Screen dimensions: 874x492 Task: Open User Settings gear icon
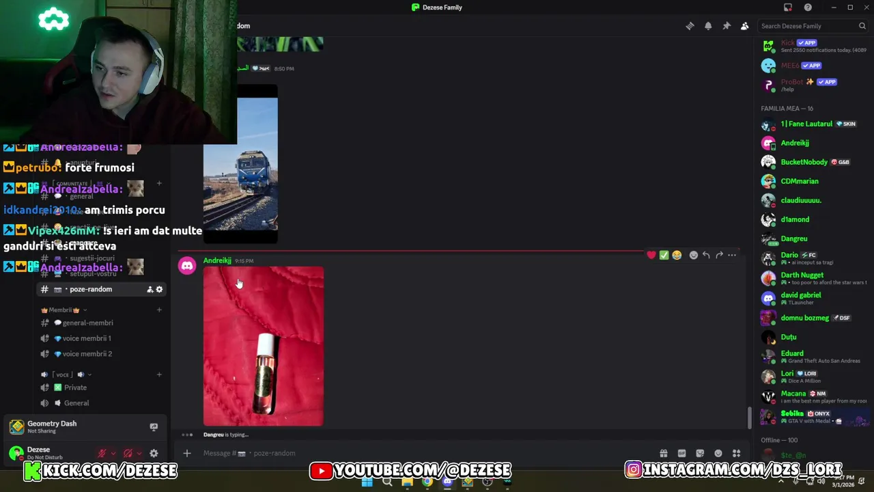[154, 453]
